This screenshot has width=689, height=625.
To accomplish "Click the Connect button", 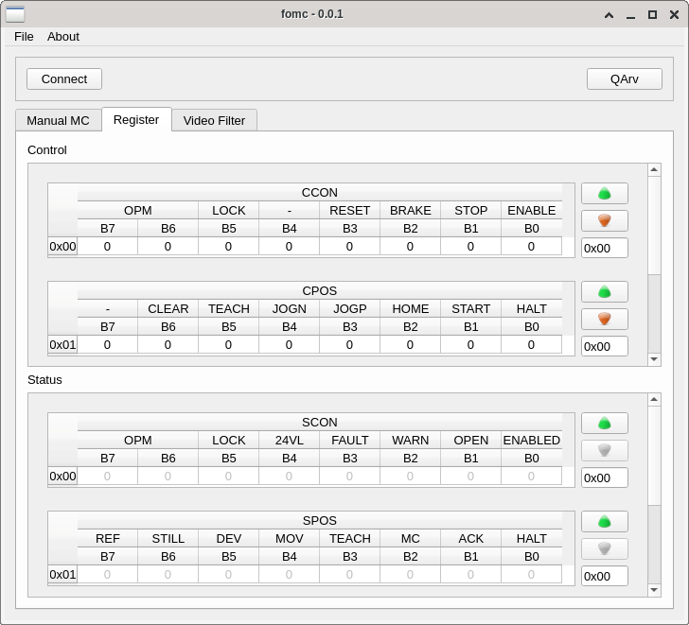I will click(x=64, y=79).
